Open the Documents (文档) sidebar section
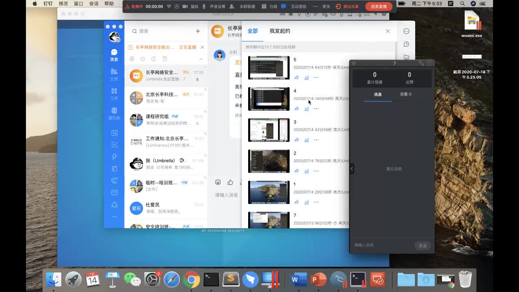 (x=114, y=75)
